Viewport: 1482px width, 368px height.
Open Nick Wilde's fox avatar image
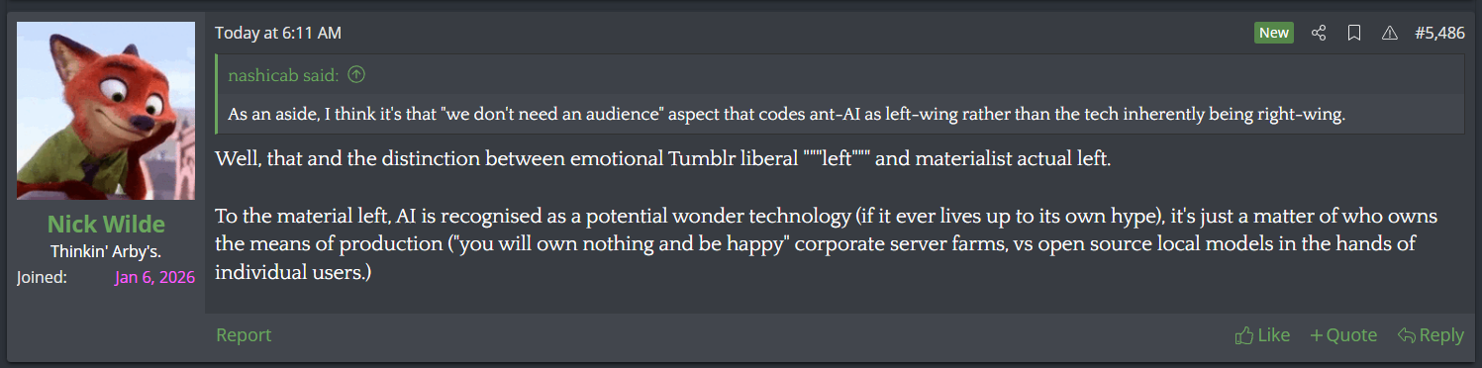tap(106, 111)
